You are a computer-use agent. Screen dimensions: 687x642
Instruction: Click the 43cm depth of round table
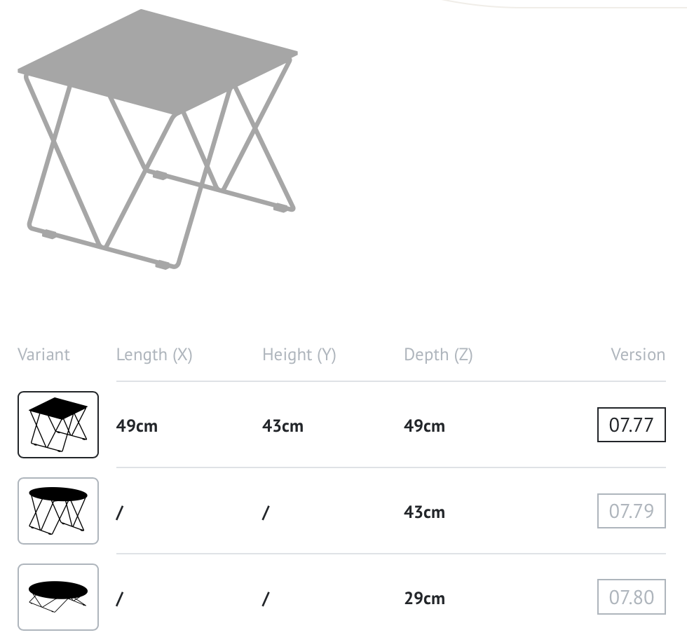424,512
